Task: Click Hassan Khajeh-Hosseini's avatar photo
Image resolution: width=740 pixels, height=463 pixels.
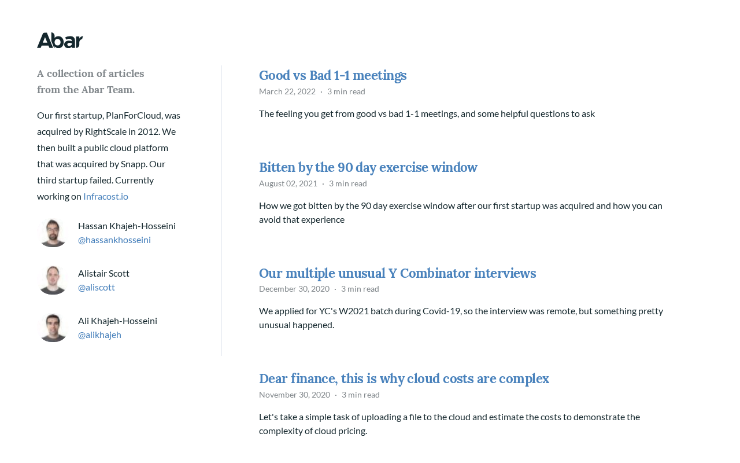Action: 53,233
